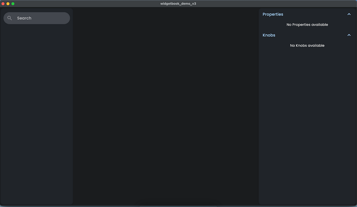Click the Search input field

pyautogui.click(x=37, y=18)
